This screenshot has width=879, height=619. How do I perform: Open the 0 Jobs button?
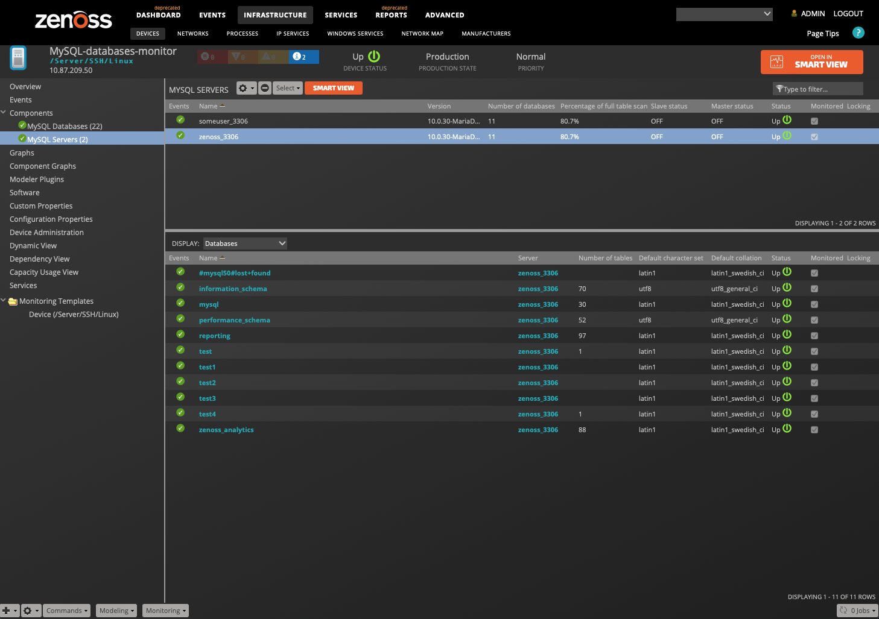pos(857,611)
